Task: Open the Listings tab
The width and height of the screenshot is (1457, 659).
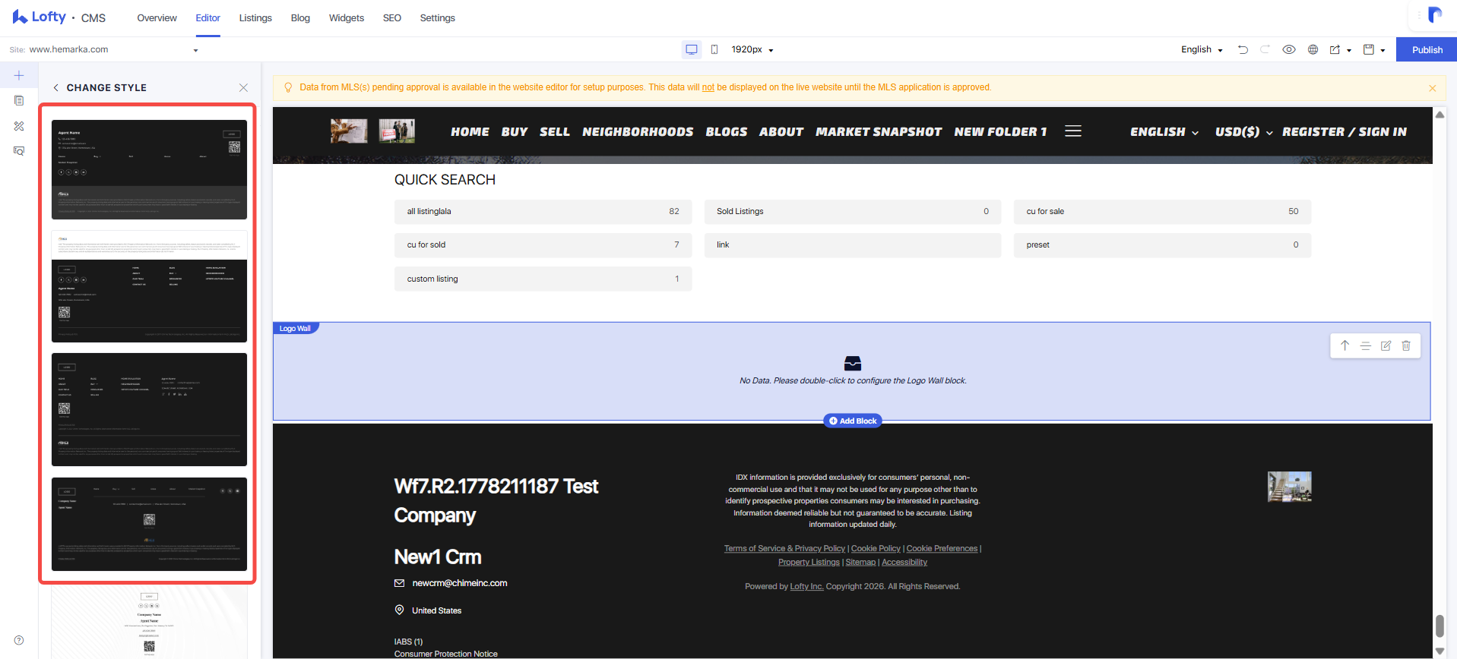Action: (255, 17)
